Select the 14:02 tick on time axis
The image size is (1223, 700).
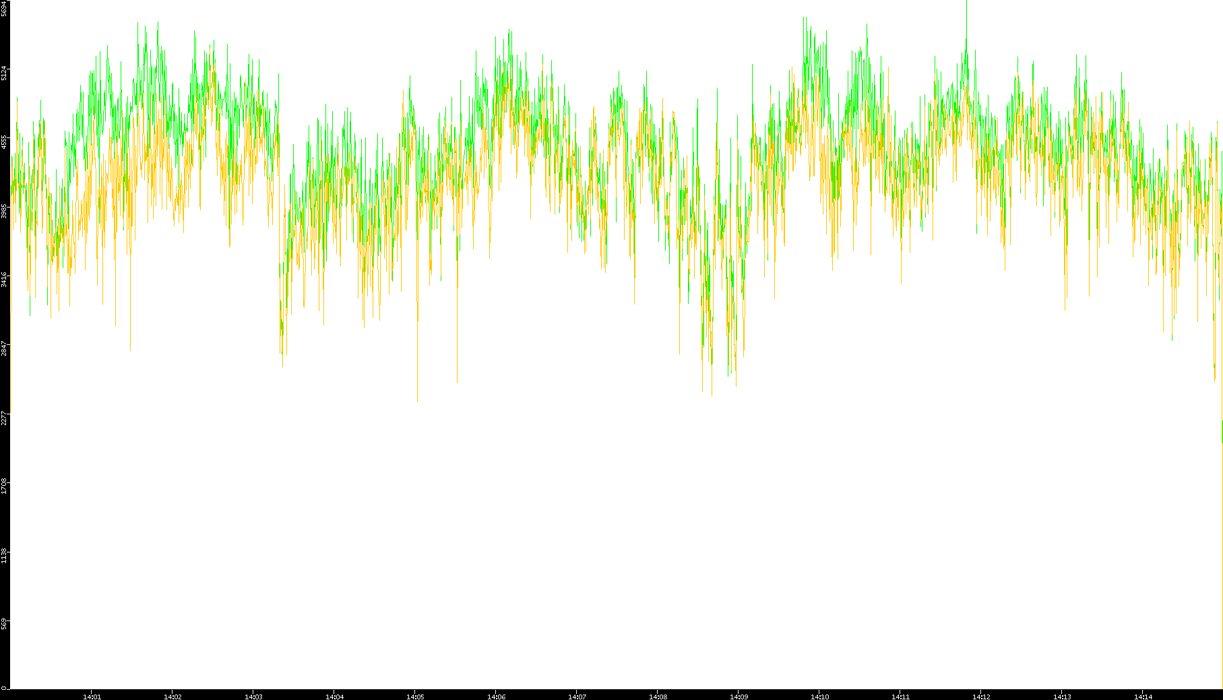173,697
